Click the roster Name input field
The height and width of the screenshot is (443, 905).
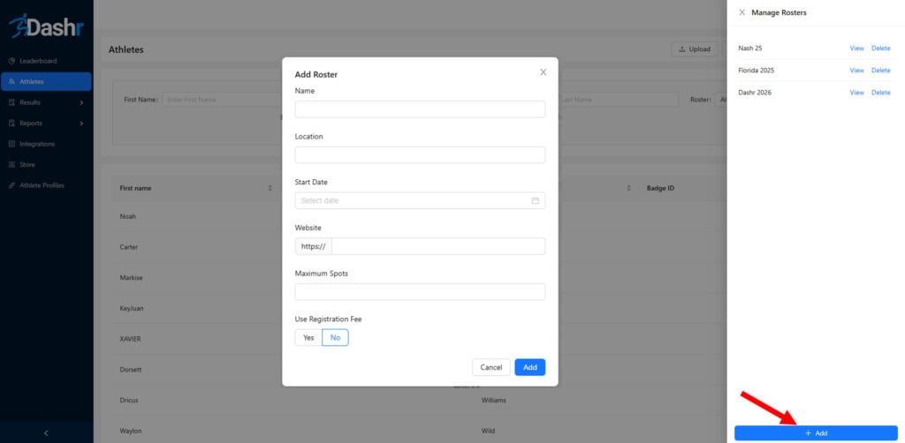pyautogui.click(x=420, y=109)
